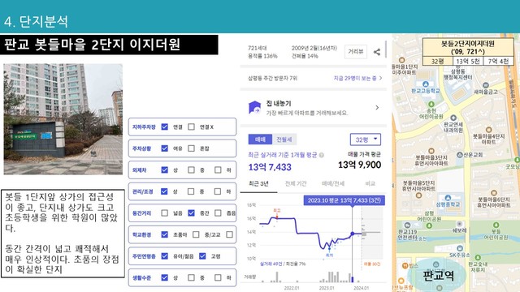Click the 봇들마을4단지 아파트 map marker
Image resolution: width=520 pixels, height=292 pixels.
pyautogui.click(x=488, y=130)
